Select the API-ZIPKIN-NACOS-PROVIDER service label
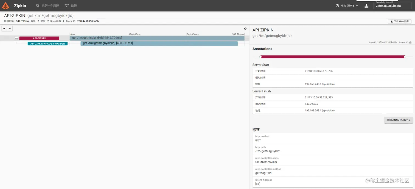The width and height of the screenshot is (415, 189). coord(47,43)
